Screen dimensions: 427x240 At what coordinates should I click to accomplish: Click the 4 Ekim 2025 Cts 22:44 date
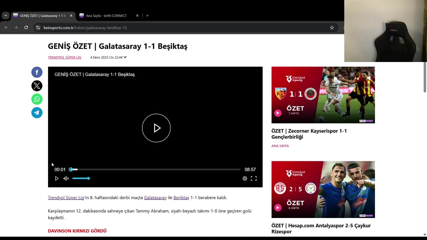[106, 57]
